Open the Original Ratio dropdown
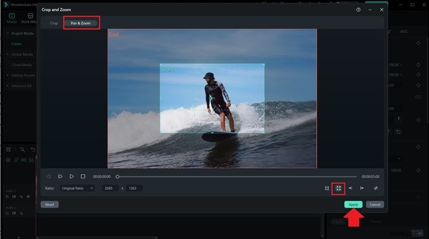This screenshot has height=239, width=429. (77, 188)
